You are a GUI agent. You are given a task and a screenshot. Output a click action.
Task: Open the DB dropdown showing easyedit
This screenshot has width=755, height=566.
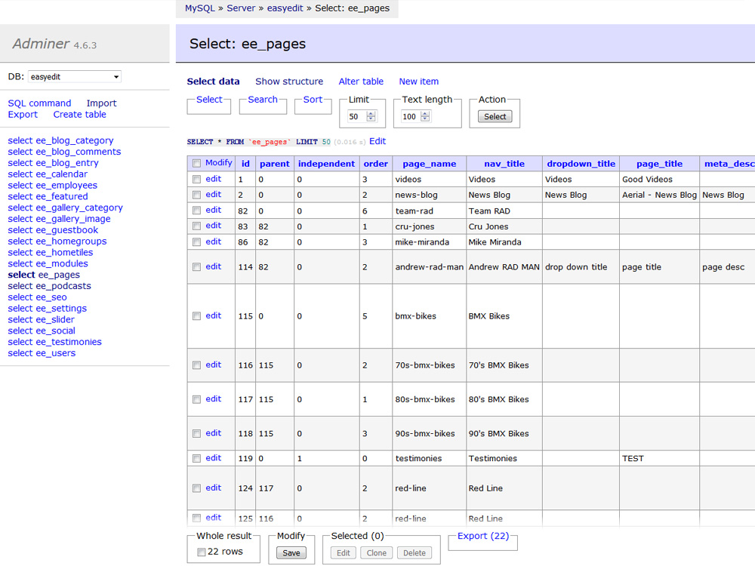pos(75,77)
